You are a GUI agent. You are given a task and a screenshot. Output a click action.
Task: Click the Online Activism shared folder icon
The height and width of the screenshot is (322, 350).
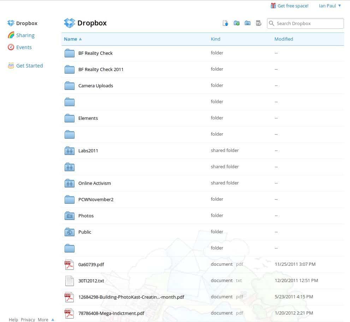point(70,183)
